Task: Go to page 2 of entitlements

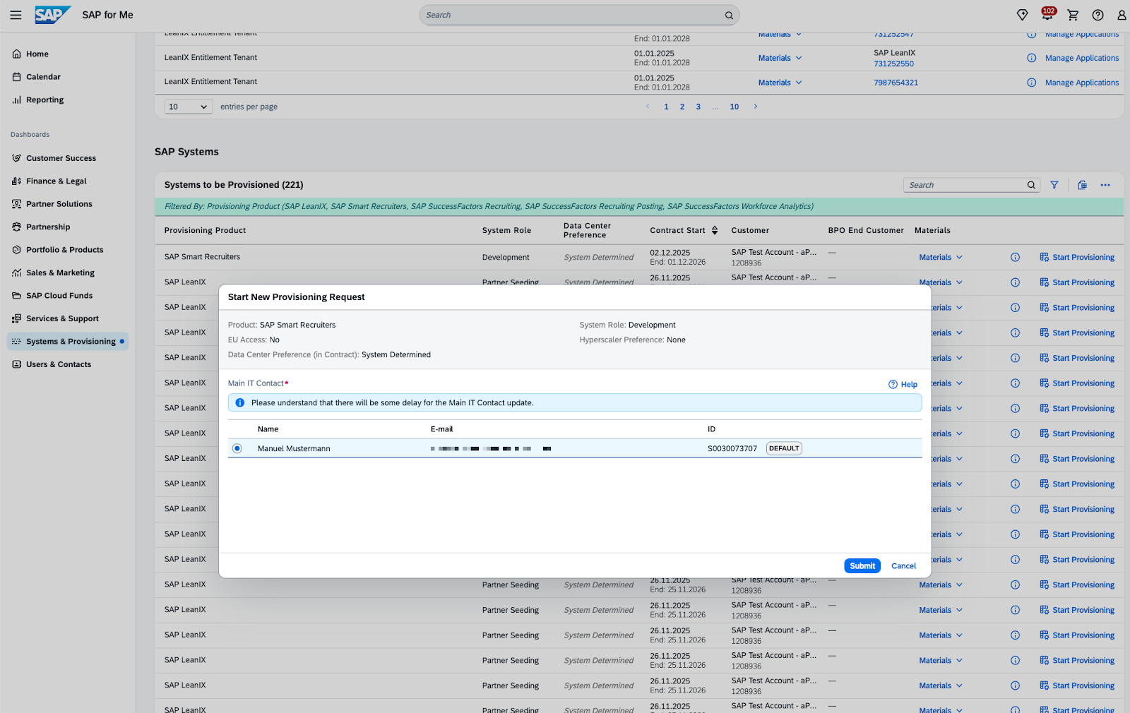Action: point(682,107)
